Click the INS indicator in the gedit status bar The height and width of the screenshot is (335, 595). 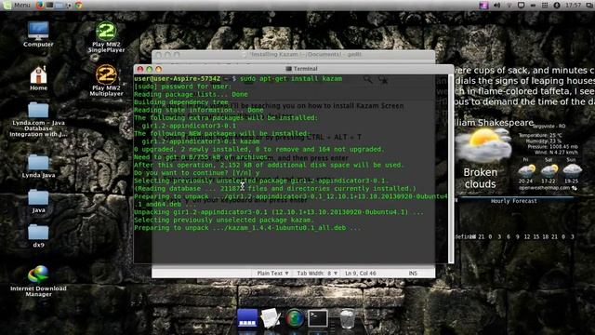[x=413, y=273]
